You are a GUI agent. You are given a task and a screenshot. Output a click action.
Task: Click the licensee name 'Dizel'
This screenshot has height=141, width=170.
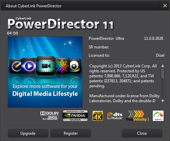160,55
